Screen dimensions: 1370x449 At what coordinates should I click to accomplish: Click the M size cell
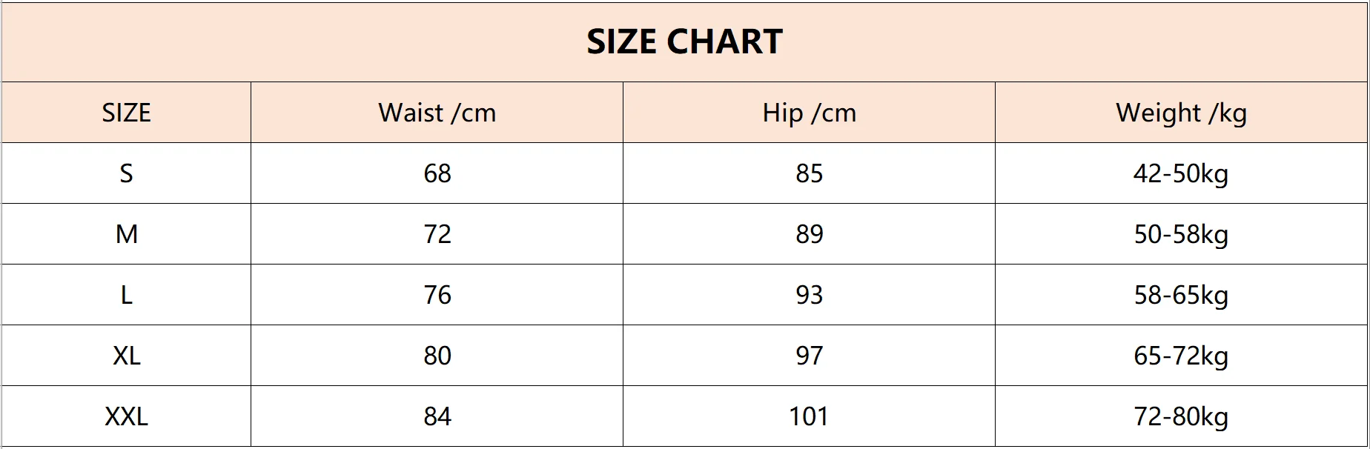126,234
